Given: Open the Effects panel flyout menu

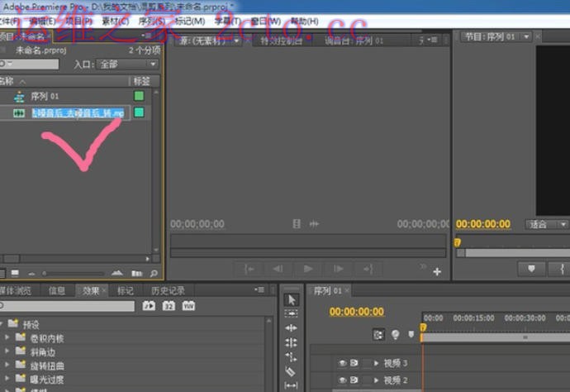Looking at the screenshot, I should [x=259, y=289].
